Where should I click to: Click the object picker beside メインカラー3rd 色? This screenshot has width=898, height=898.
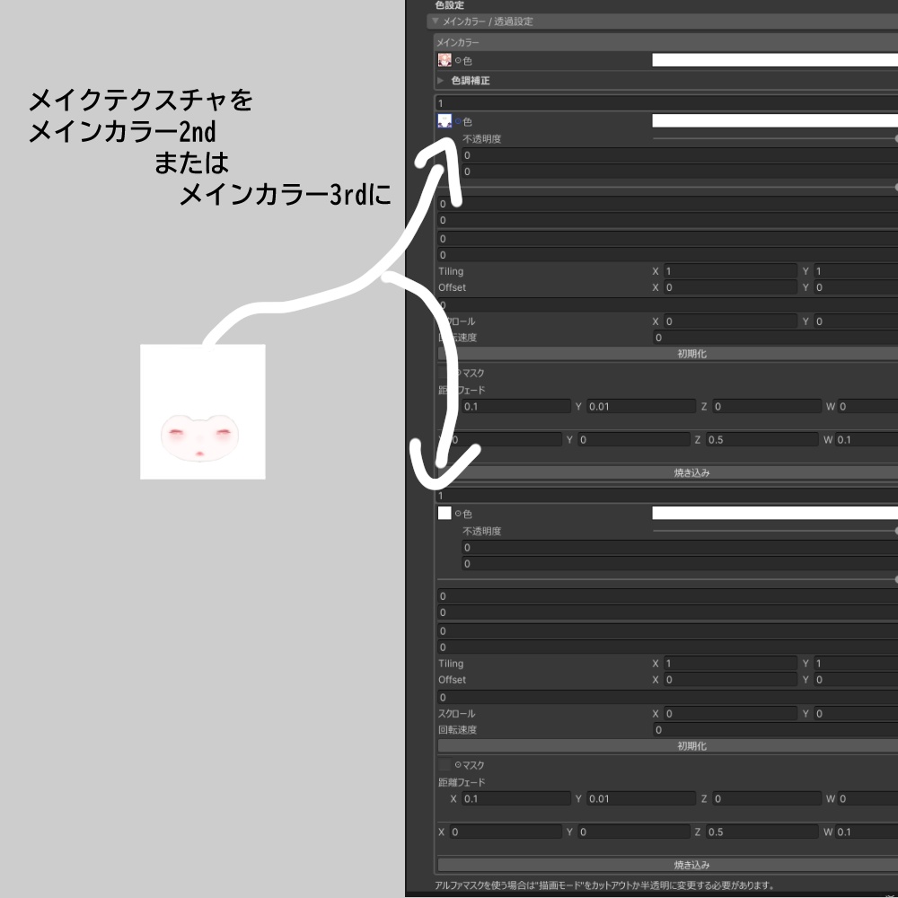tap(458, 513)
